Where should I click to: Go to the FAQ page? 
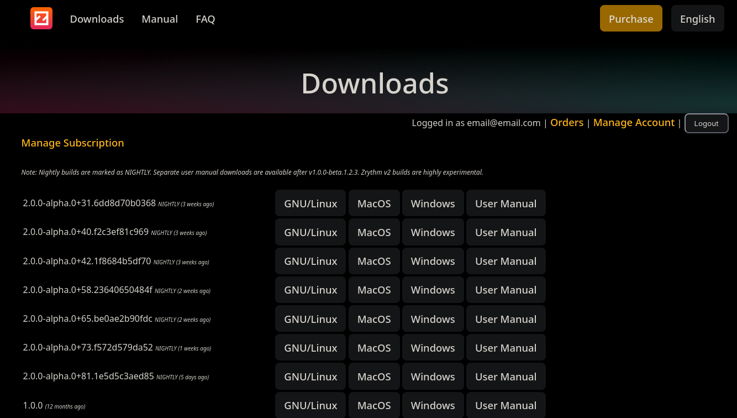click(205, 19)
